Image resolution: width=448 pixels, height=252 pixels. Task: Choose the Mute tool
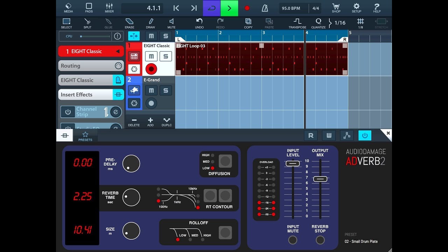[x=171, y=23]
